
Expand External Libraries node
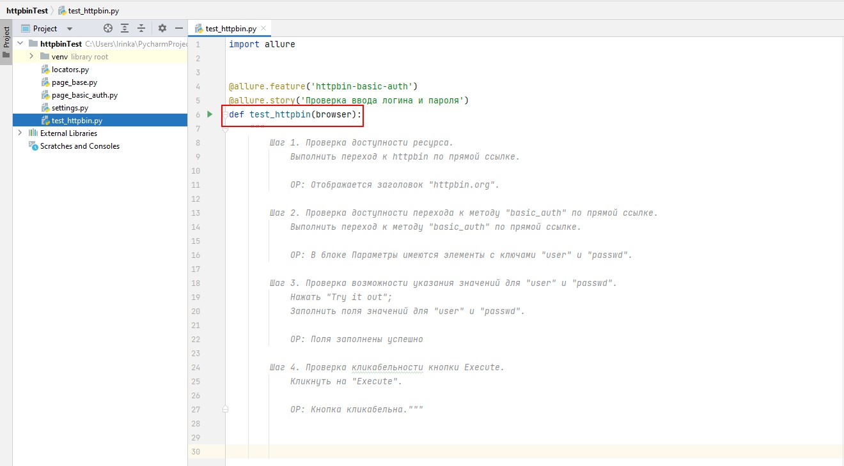point(20,133)
